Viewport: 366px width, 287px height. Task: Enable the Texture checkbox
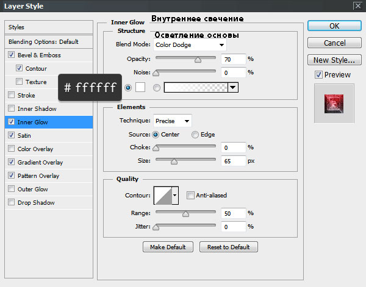tap(19, 82)
